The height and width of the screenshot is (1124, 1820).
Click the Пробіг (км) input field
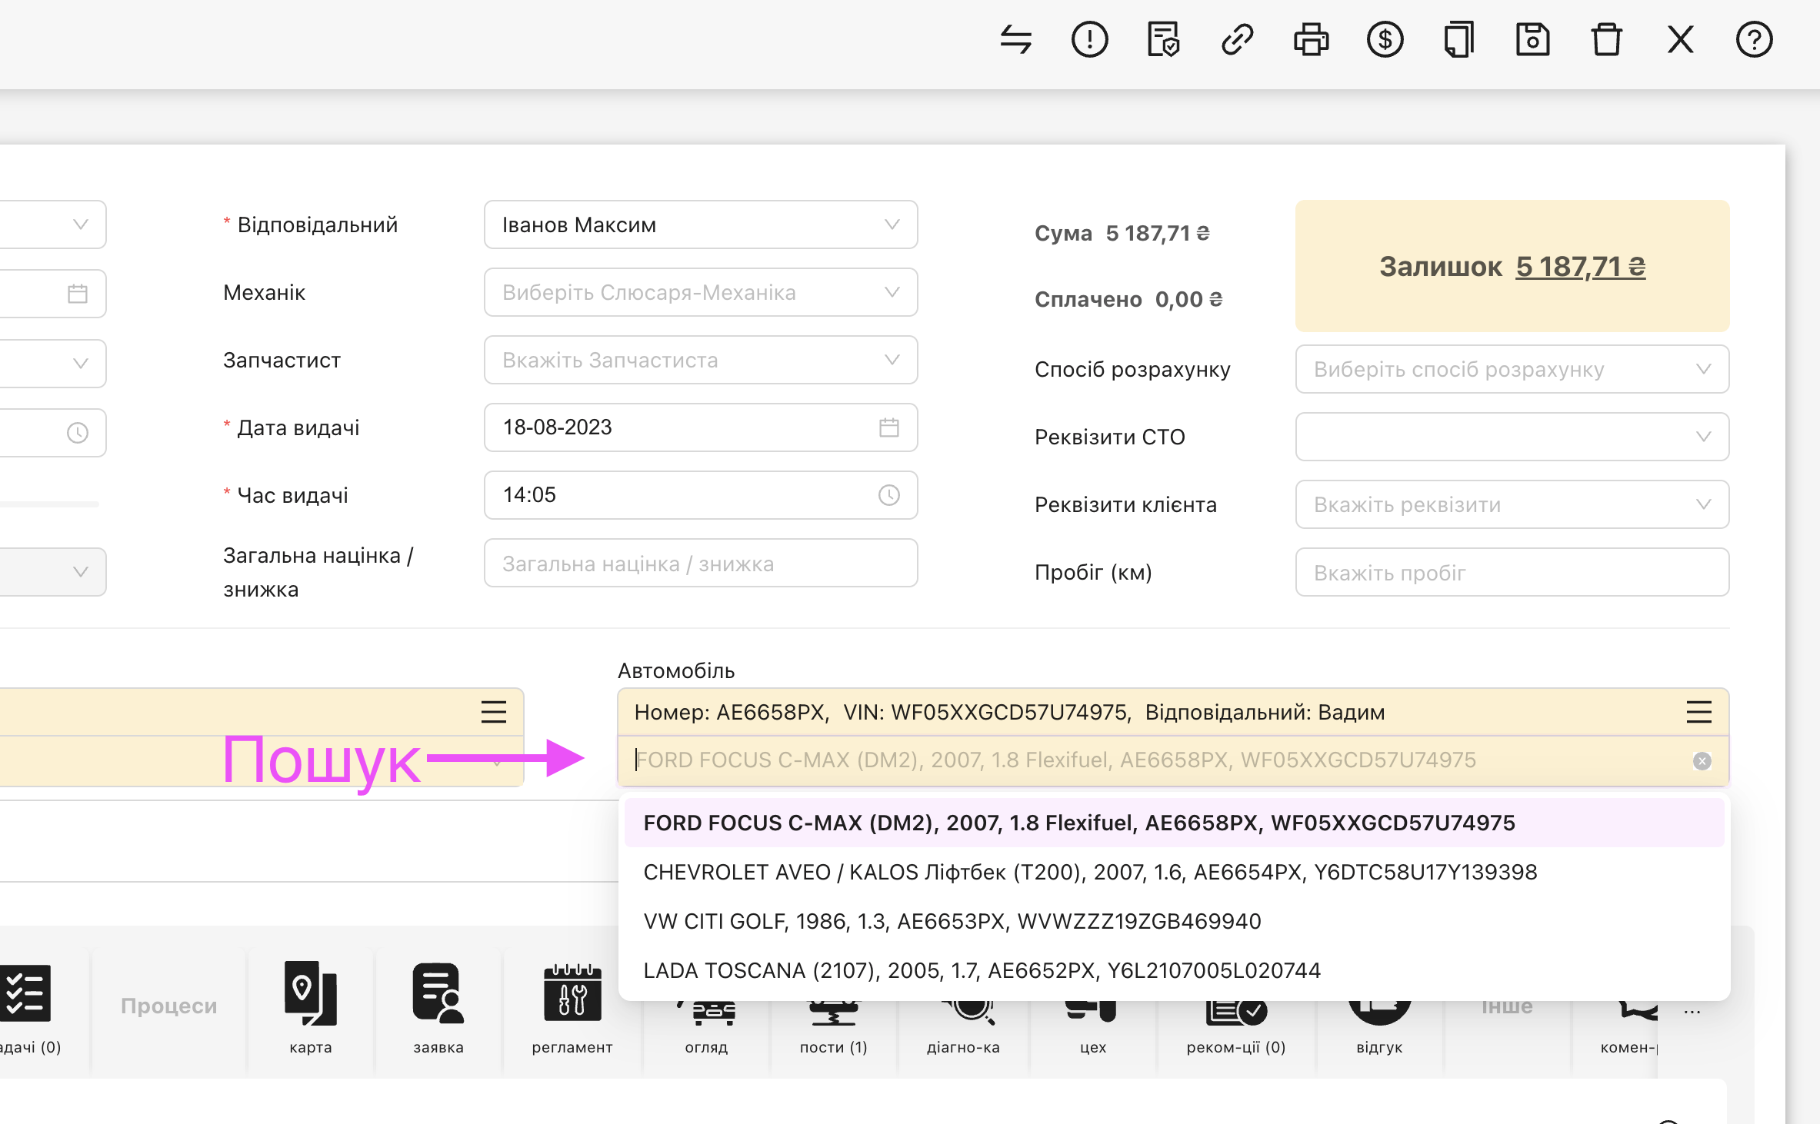pyautogui.click(x=1512, y=572)
